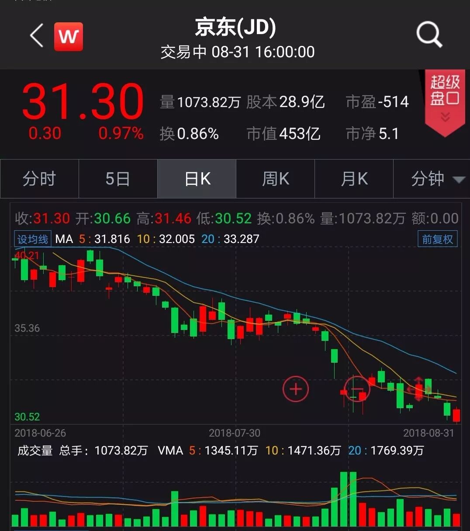Tap the 高:31.46 high price label
This screenshot has height=531, width=470.
point(164,218)
